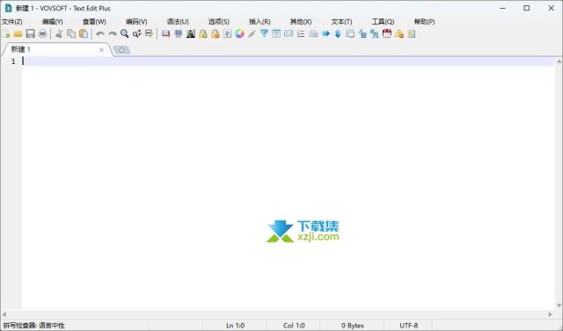Click the new document toolbar icon
The height and width of the screenshot is (331, 563).
pyautogui.click(x=6, y=34)
